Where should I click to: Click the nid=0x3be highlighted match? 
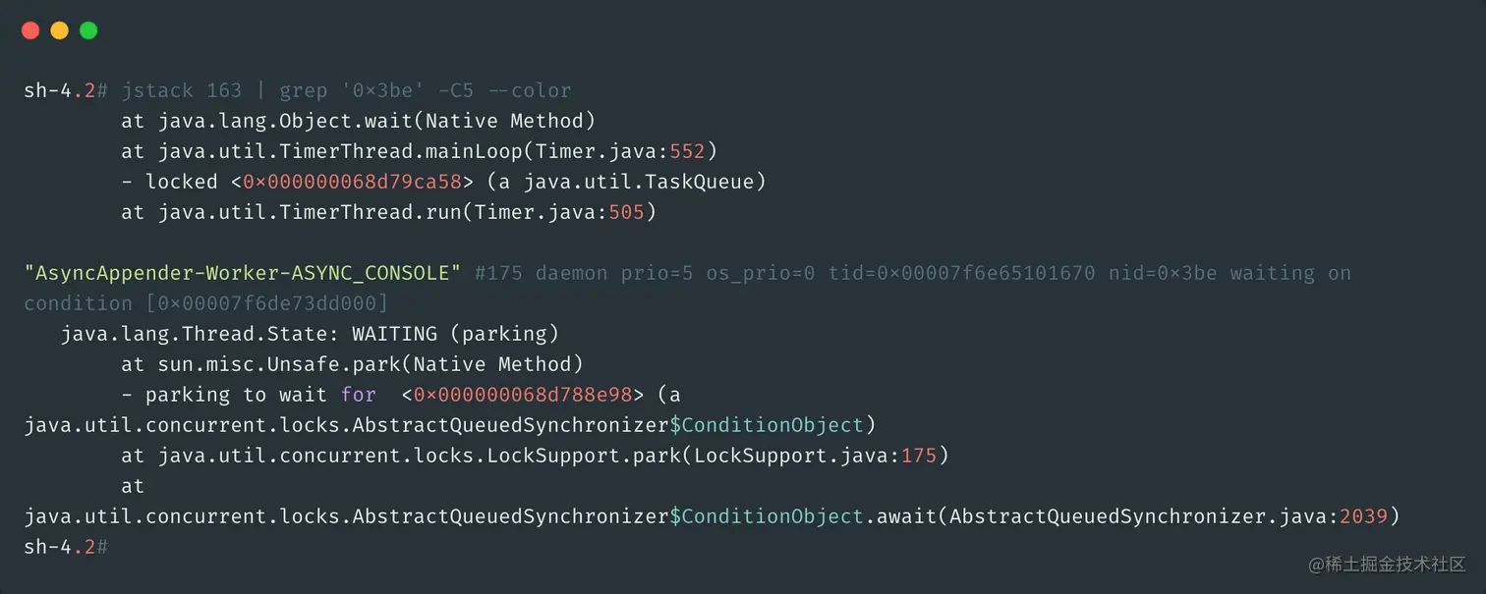click(x=1162, y=274)
